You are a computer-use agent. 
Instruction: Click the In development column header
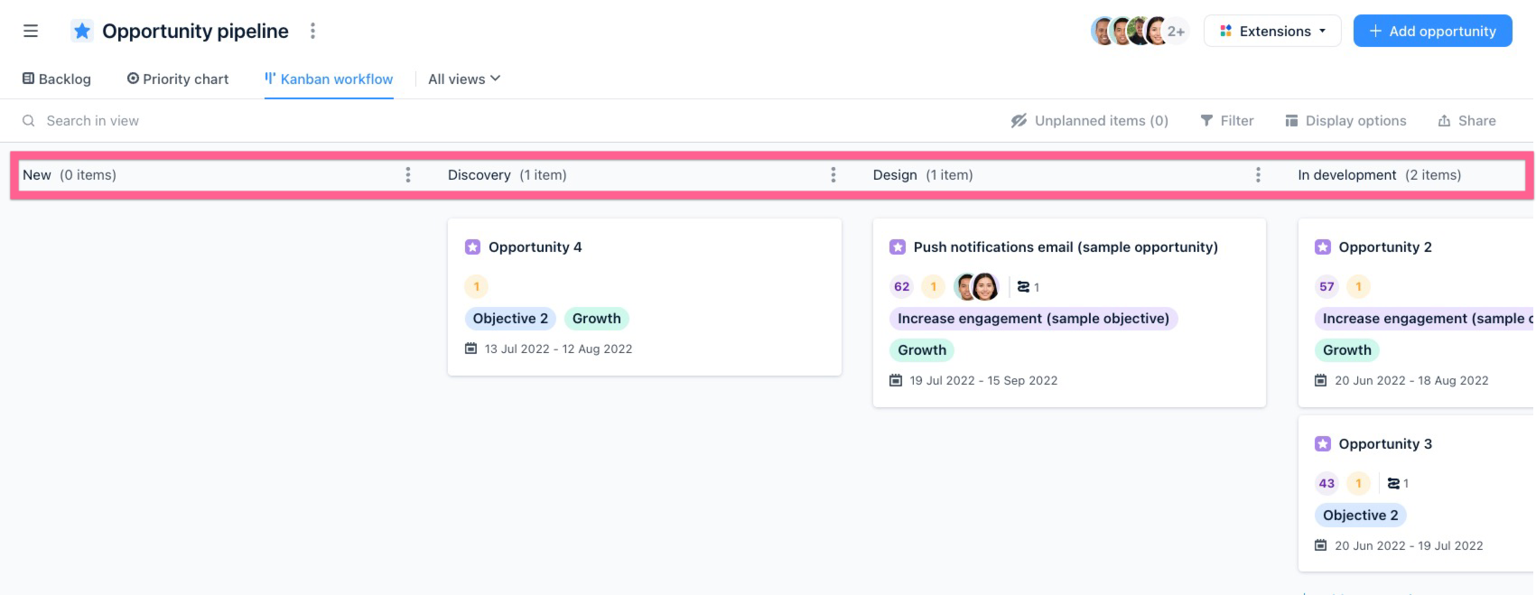[1380, 175]
